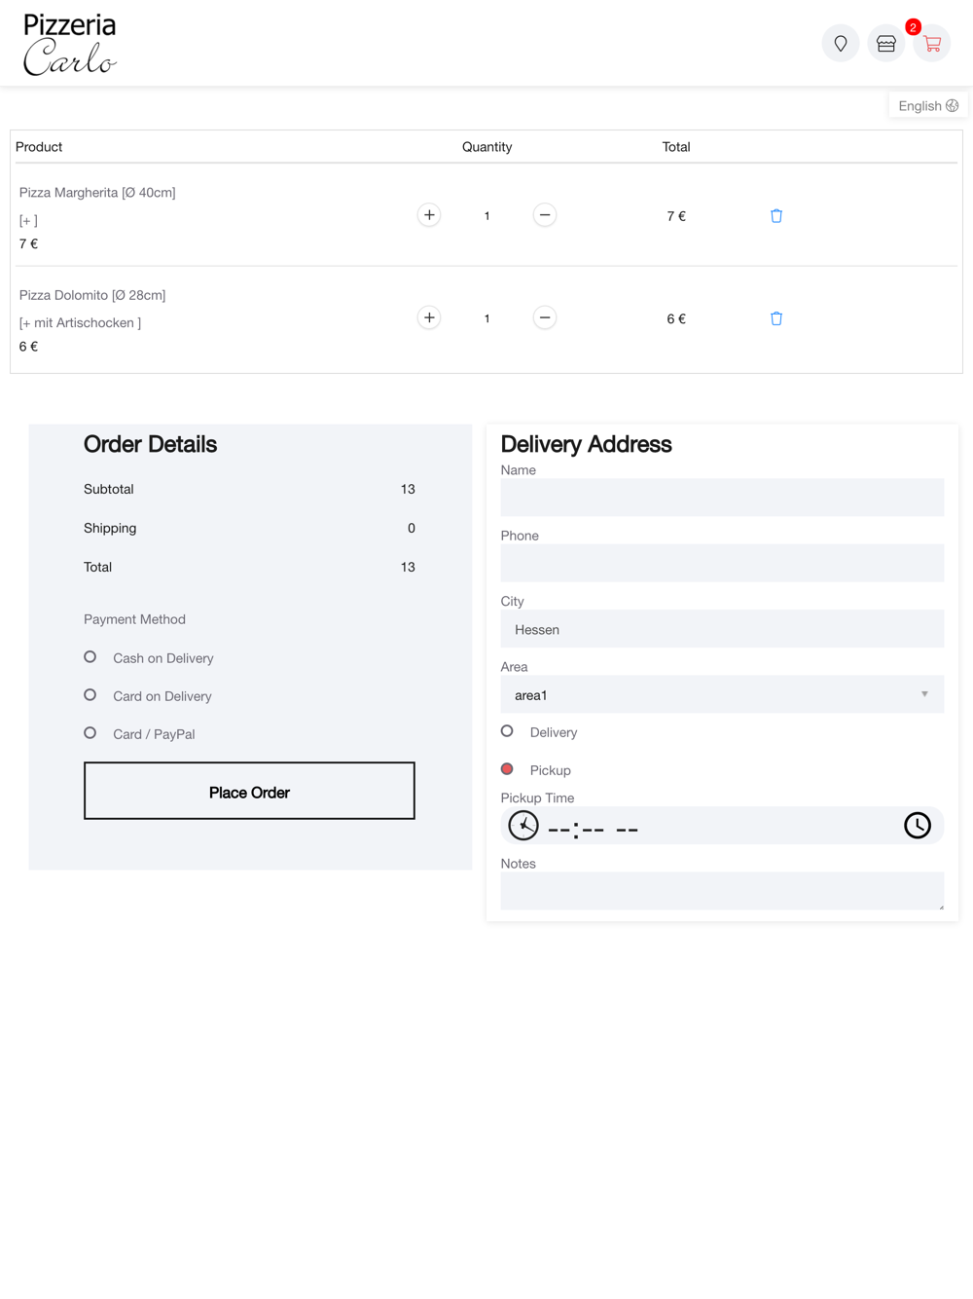Click the '[+ mit Artischocken ]' extras text
Image resolution: width=973 pixels, height=1299 pixels.
(x=80, y=323)
